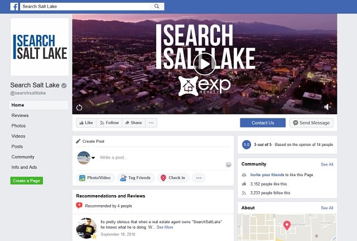Image resolution: width=357 pixels, height=241 pixels.
Task: Click the Contact Us button
Action: pyautogui.click(x=263, y=123)
